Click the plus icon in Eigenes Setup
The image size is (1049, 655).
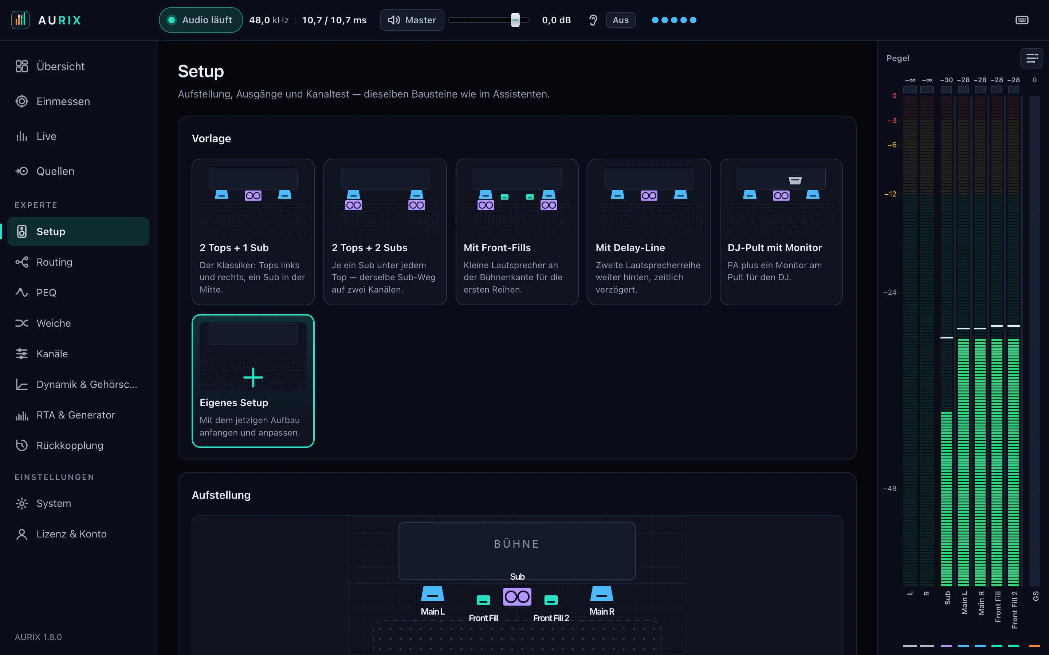(253, 377)
